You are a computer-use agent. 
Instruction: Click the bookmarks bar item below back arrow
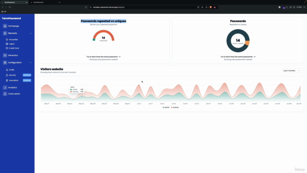pos(4,12)
